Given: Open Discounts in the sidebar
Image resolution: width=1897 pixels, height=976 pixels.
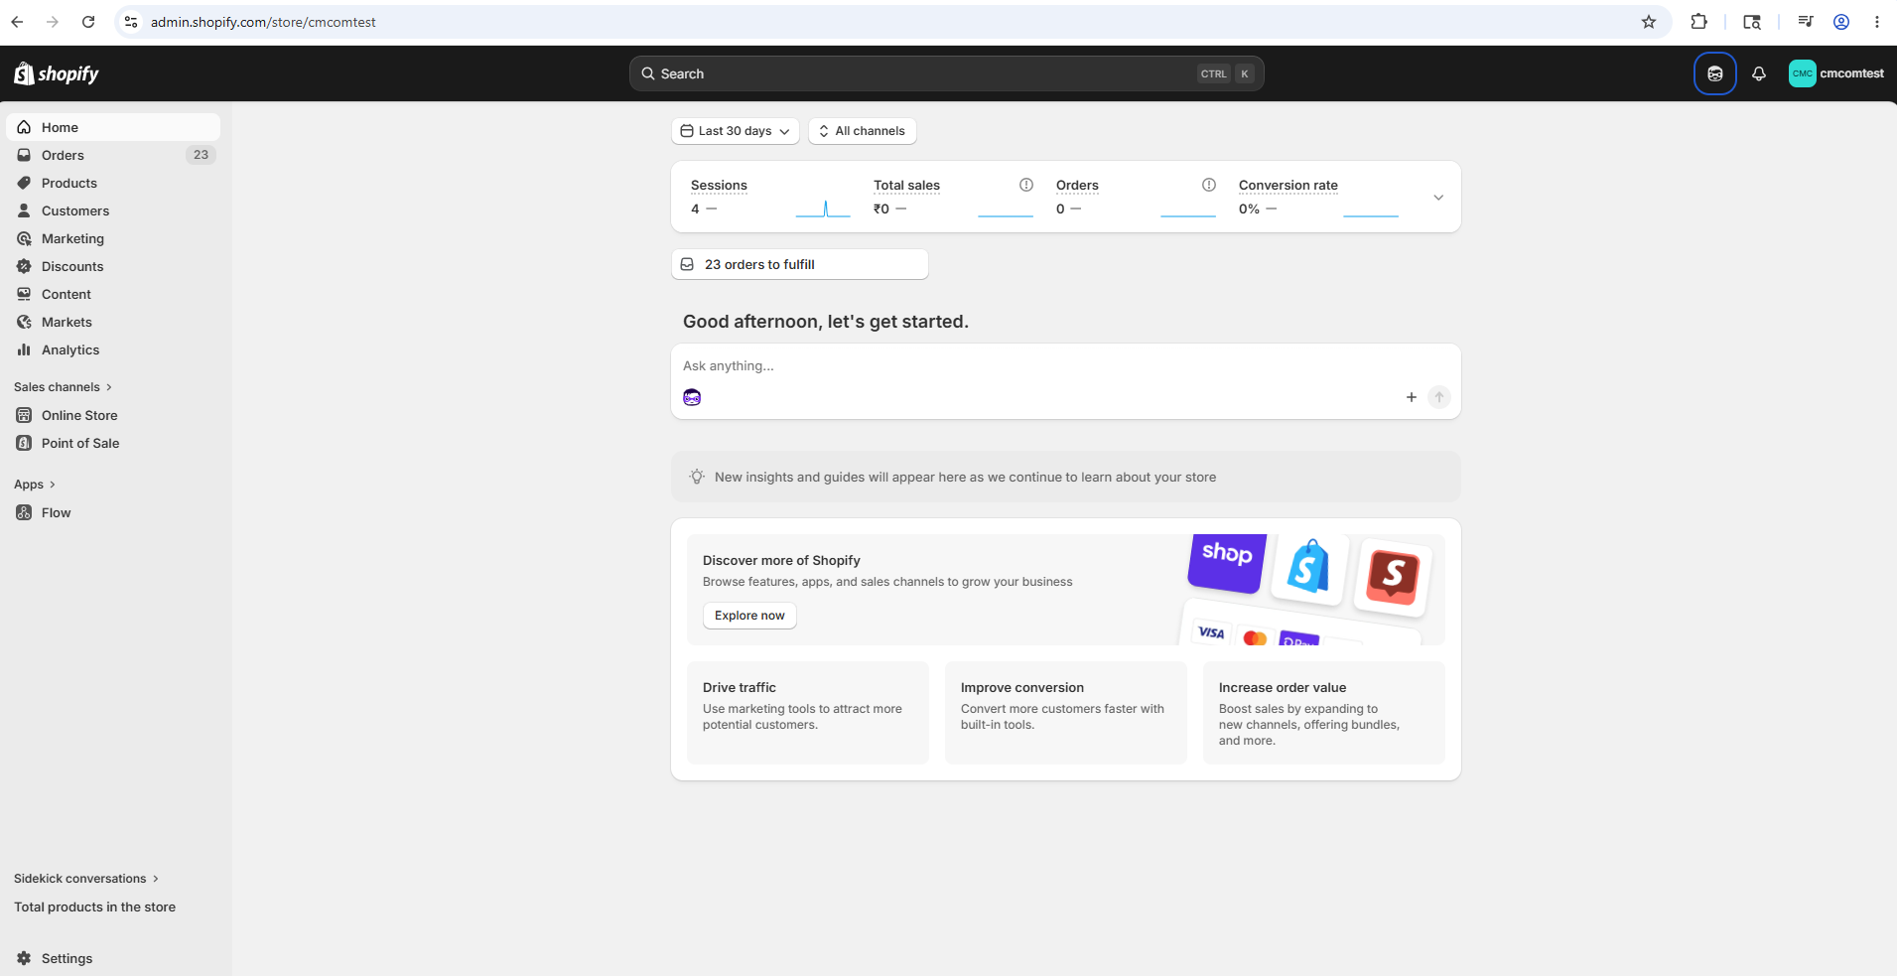Looking at the screenshot, I should coord(113,266).
